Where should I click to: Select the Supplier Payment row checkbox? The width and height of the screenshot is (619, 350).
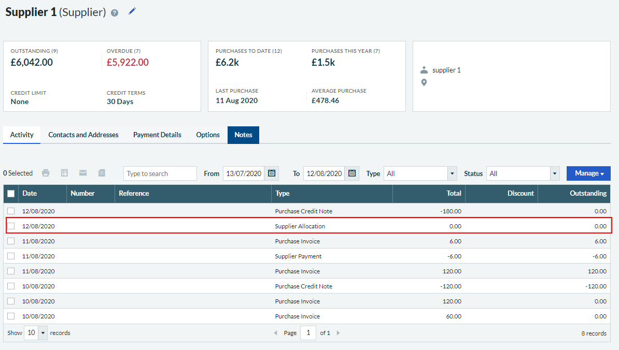coord(11,256)
